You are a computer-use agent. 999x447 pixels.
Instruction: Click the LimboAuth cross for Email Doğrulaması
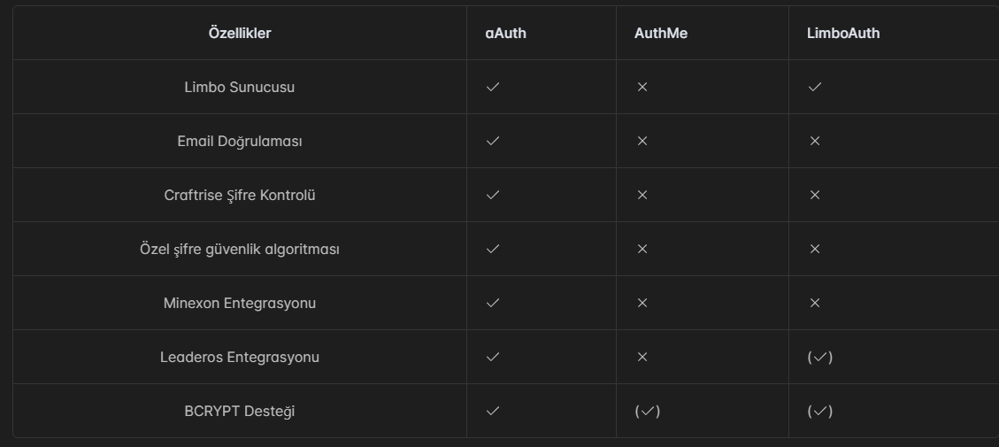pyautogui.click(x=815, y=141)
